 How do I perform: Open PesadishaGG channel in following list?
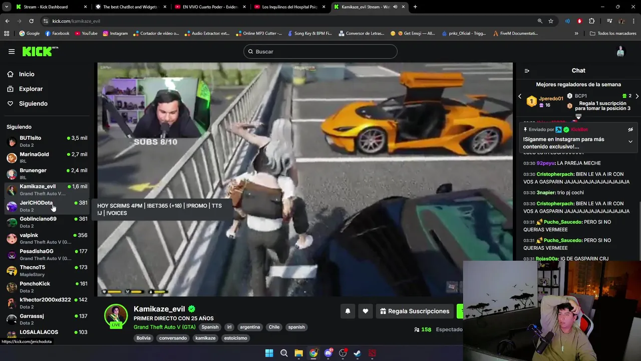click(x=47, y=254)
